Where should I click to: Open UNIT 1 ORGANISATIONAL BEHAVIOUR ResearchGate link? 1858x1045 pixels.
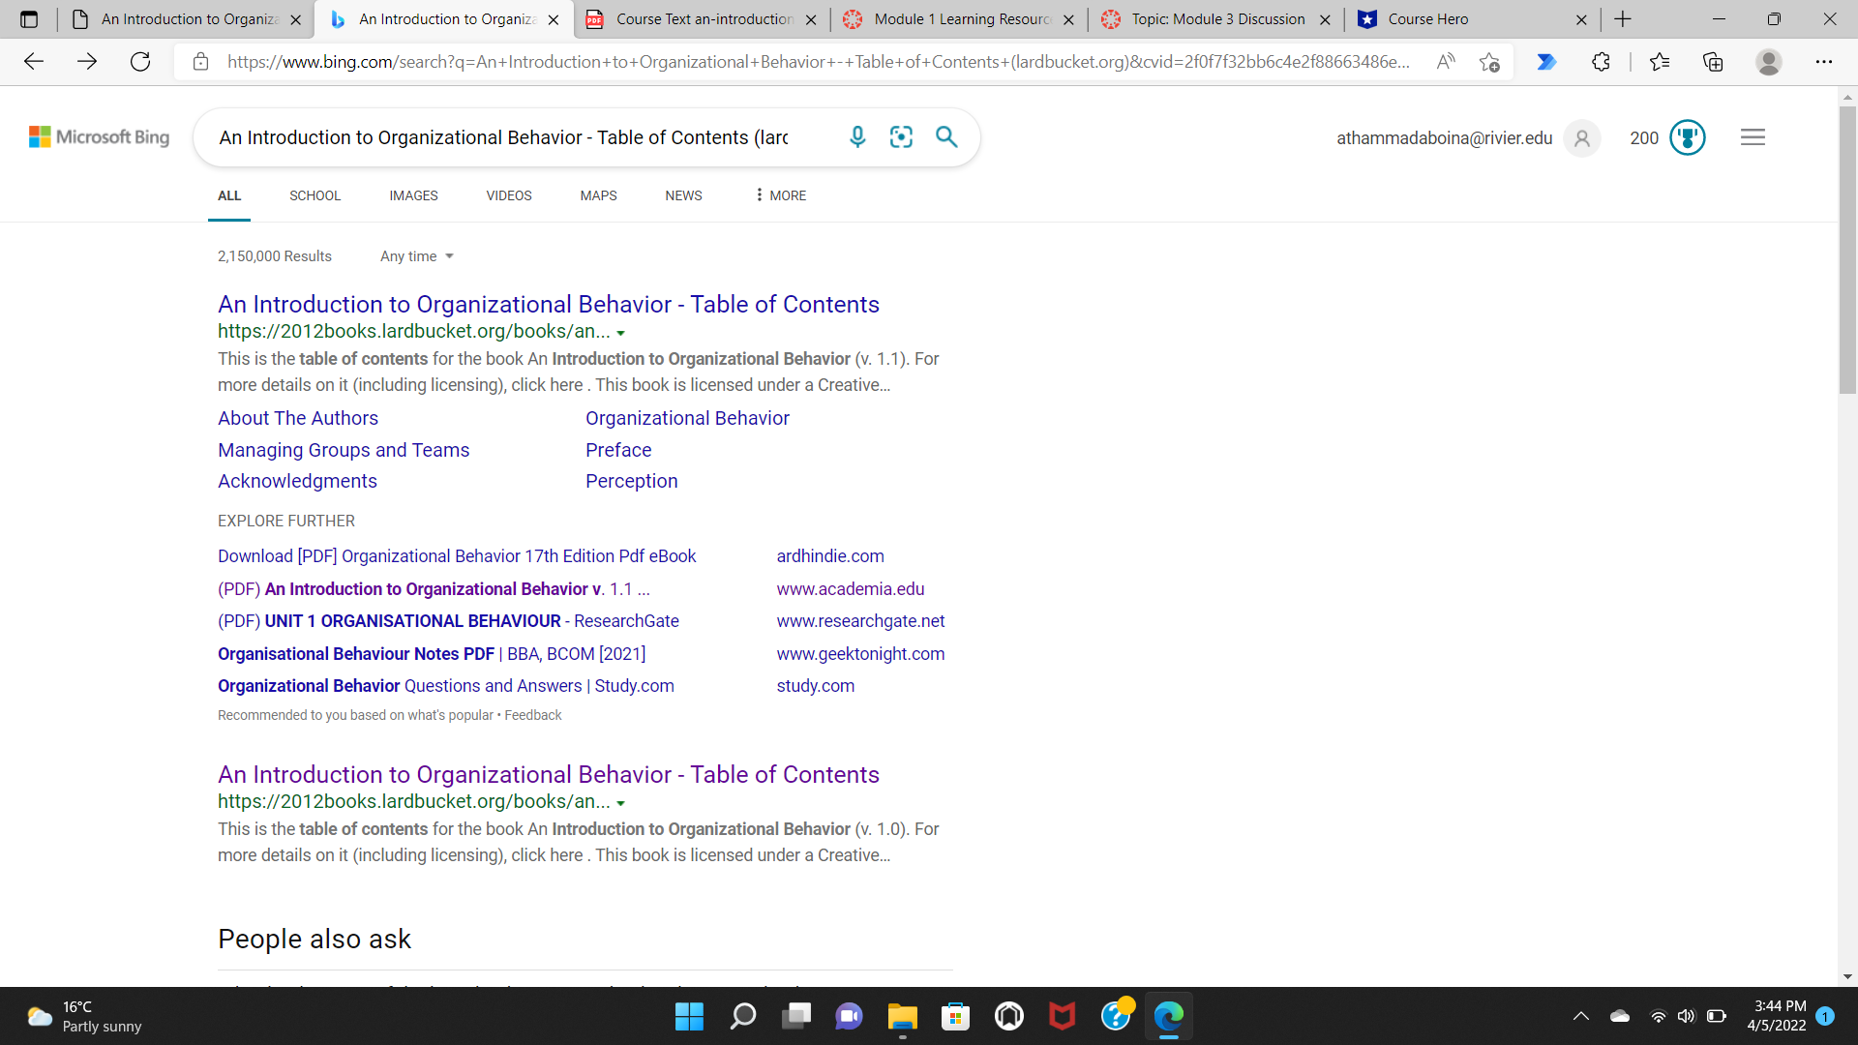tap(448, 621)
